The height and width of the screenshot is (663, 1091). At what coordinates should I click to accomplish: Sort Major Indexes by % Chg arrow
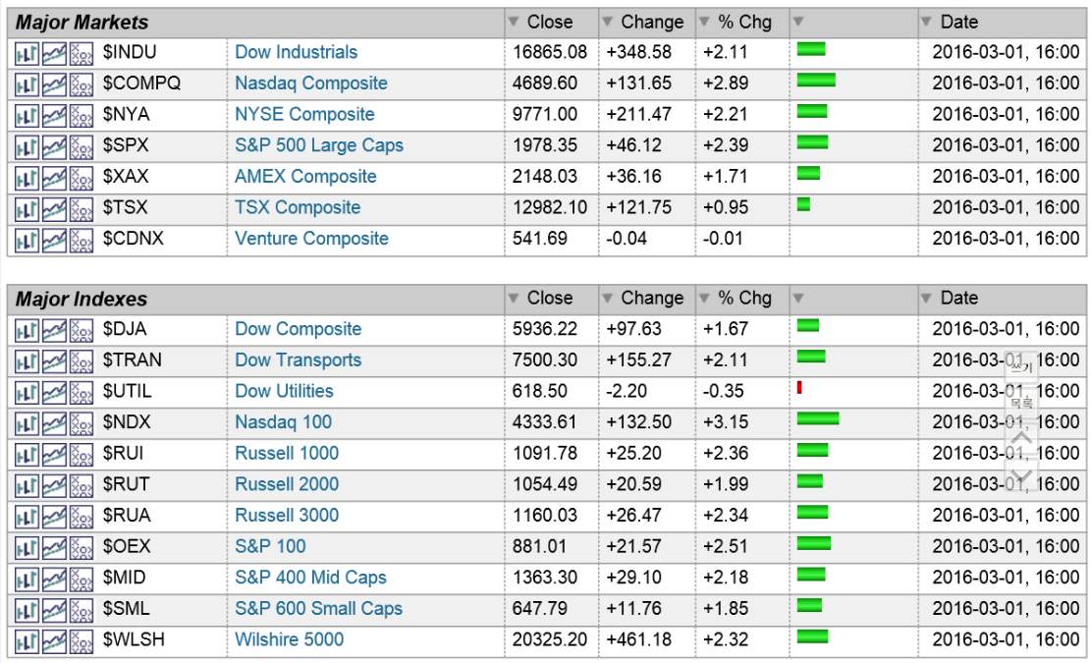[704, 299]
